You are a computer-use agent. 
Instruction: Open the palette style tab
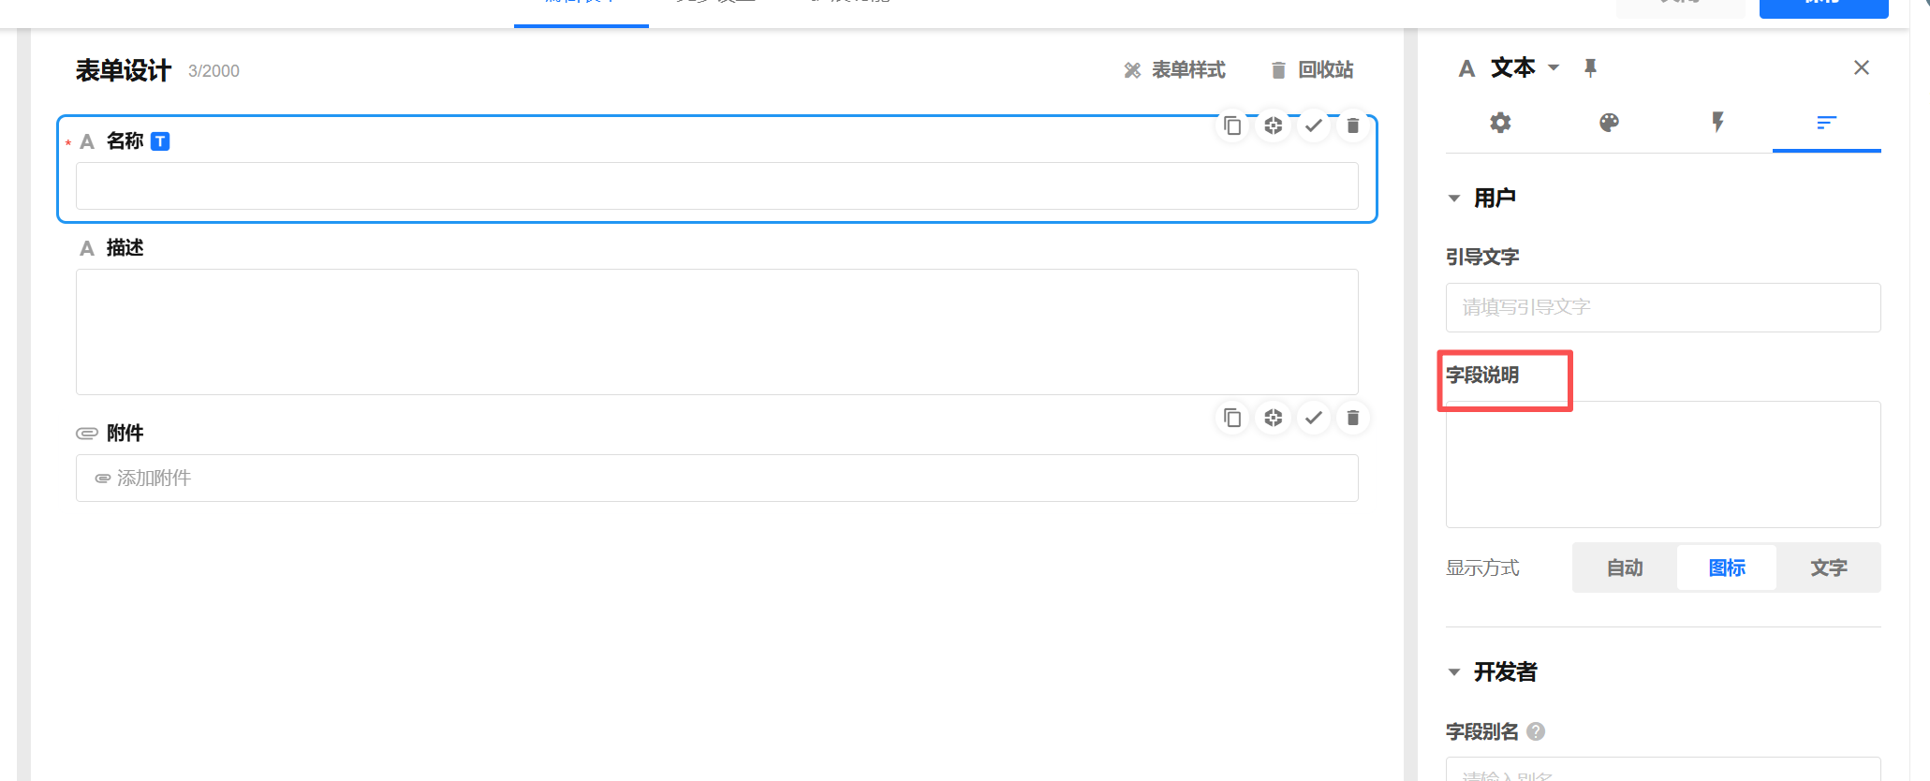[1609, 123]
